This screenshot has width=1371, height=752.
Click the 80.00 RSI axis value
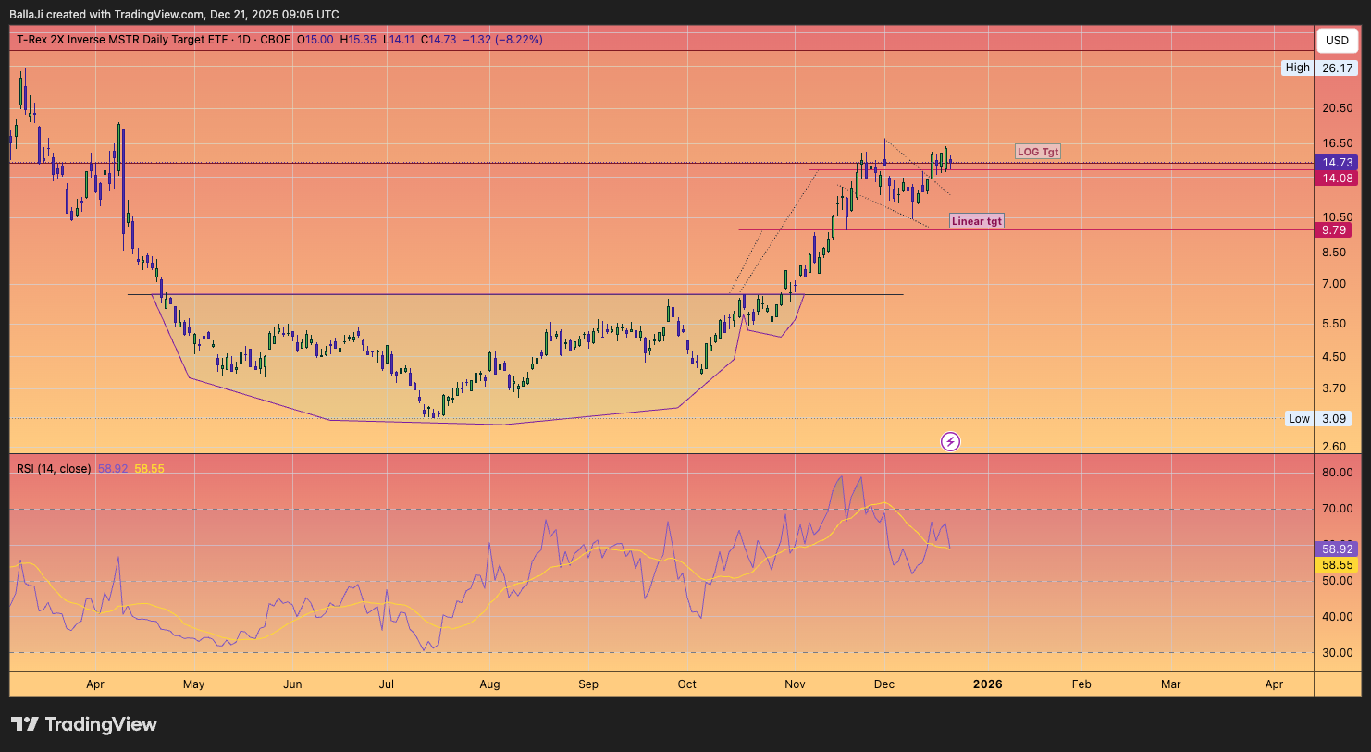click(1338, 473)
